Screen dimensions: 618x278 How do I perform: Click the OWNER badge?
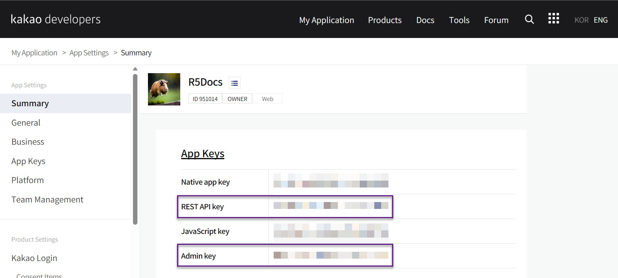[x=237, y=99]
